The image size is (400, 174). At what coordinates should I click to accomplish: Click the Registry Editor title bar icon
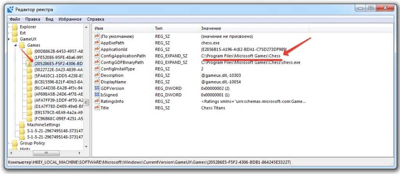point(11,10)
